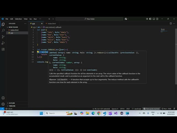The width and height of the screenshot is (177, 133).
Task: Open the taskbar clock showing 10:43 AM
Action: tap(171, 113)
